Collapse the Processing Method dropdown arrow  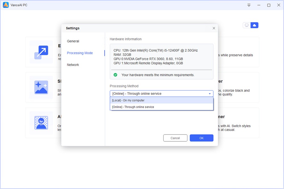210,94
